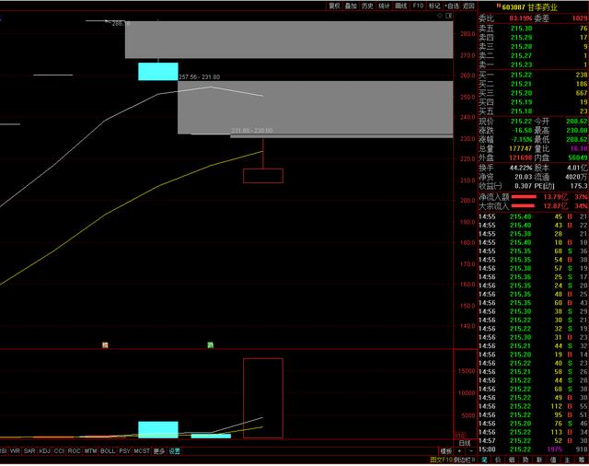Select the PSY indicator tab
The width and height of the screenshot is (589, 466).
(124, 450)
